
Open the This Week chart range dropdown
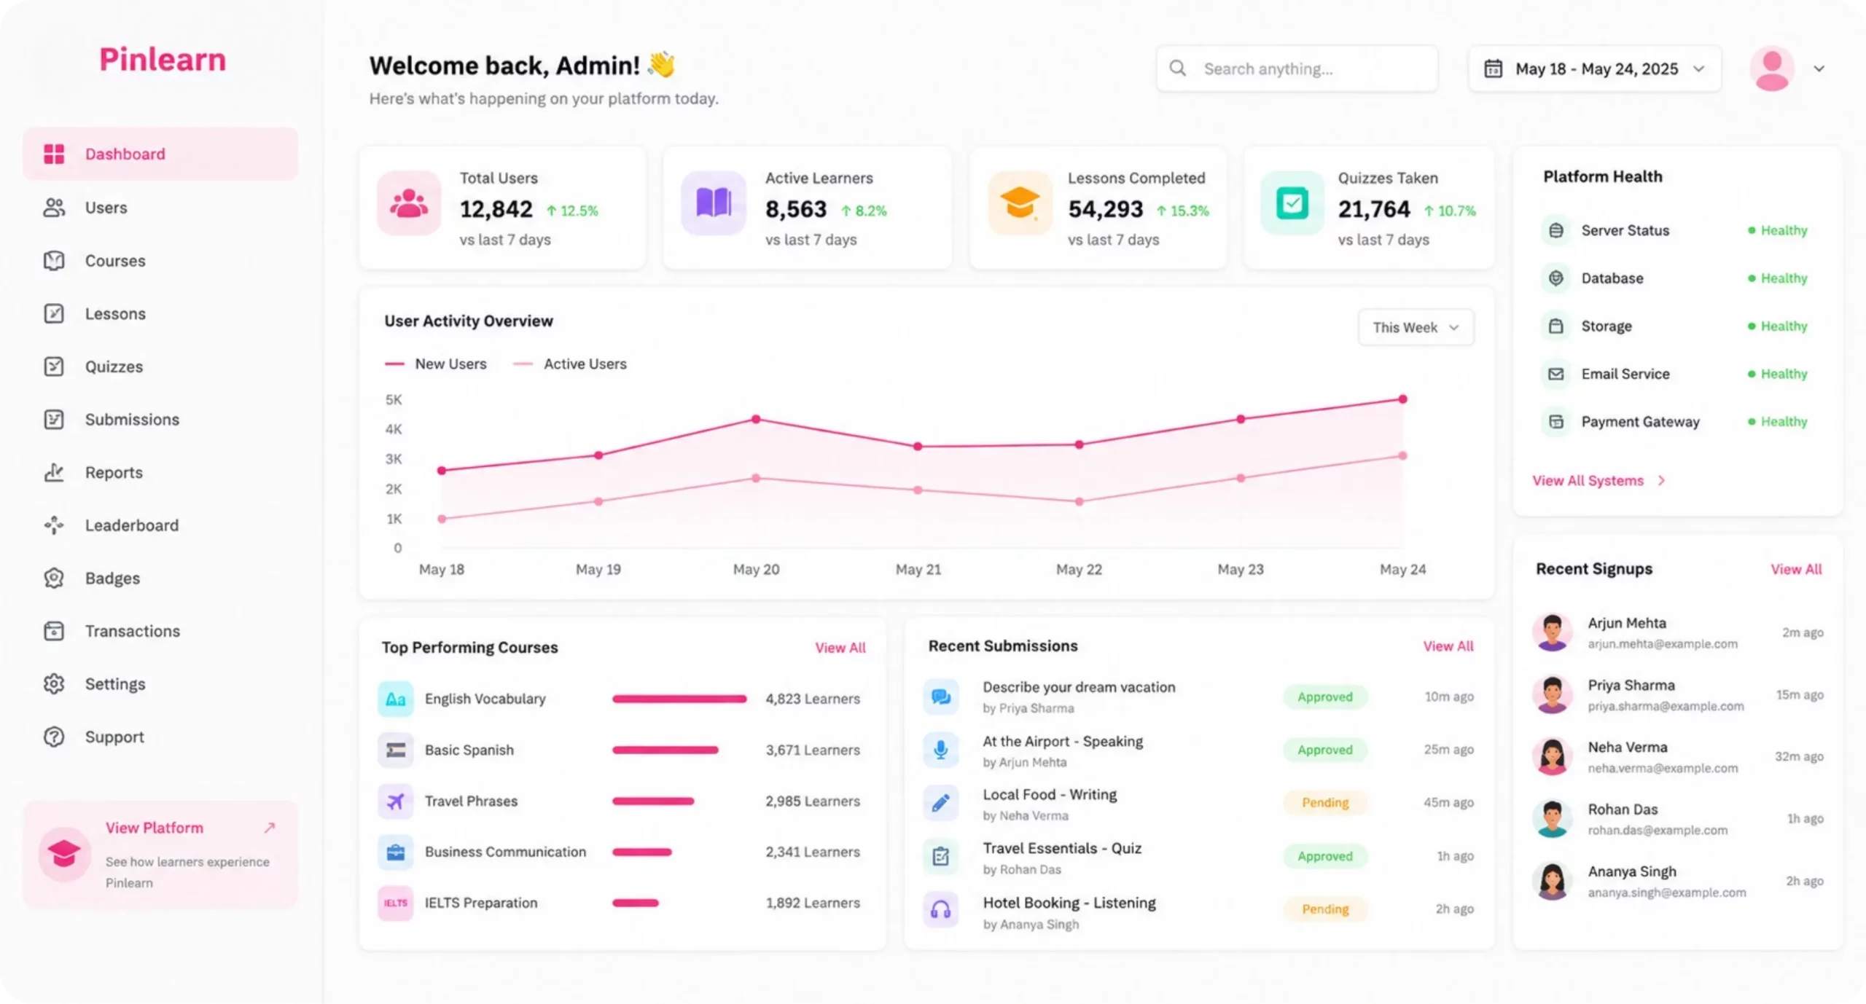[1416, 327]
